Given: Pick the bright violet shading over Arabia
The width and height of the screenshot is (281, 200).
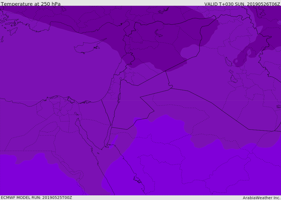Looking at the screenshot, I should click(165, 165).
